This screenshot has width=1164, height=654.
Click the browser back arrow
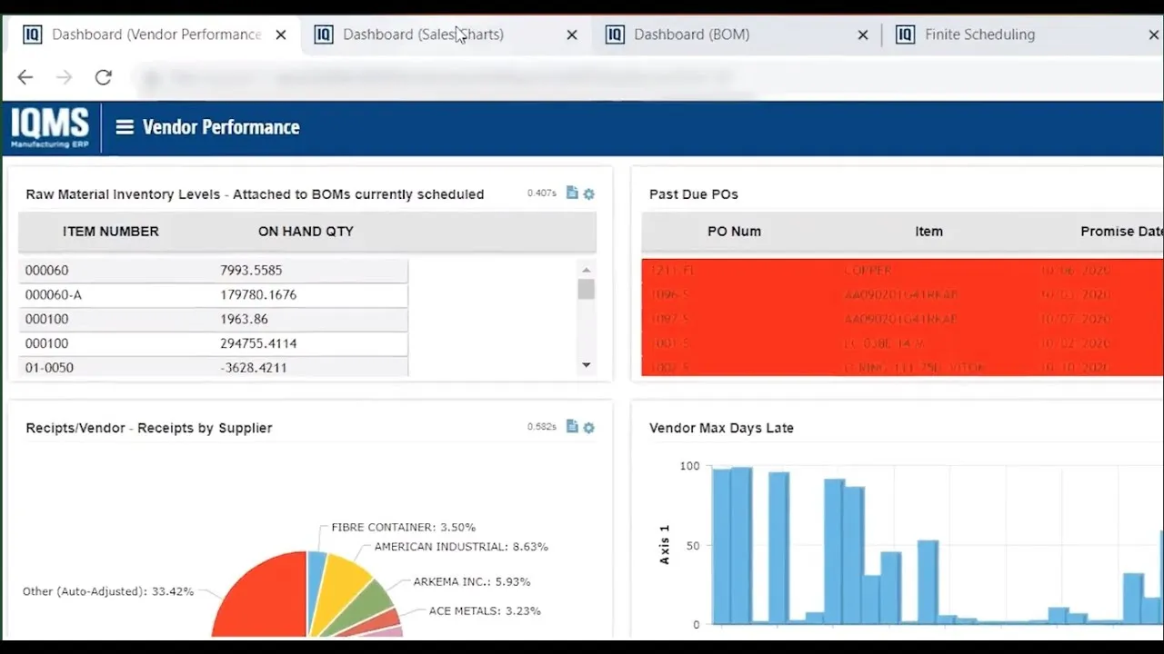coord(25,77)
